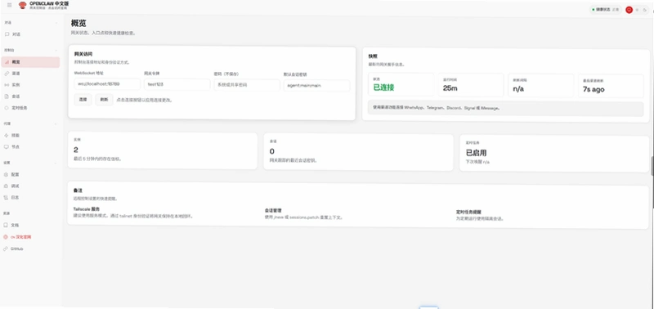Click the vertical scrollbar thumb at right
Screen dimensions: 654x309
pos(652,166)
